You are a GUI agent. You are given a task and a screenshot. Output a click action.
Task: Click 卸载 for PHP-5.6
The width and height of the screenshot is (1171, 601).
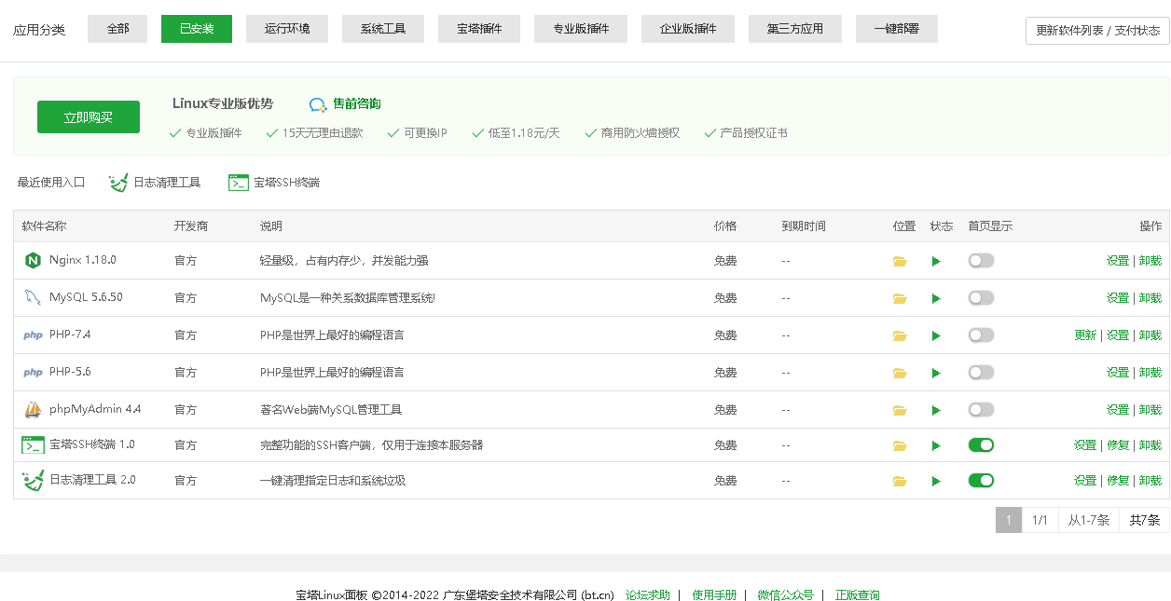pyautogui.click(x=1150, y=373)
